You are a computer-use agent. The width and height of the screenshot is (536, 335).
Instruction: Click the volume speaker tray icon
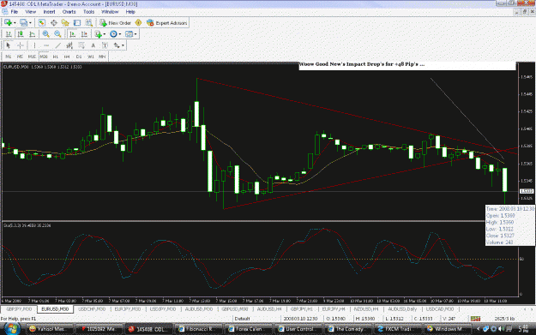tap(502, 329)
